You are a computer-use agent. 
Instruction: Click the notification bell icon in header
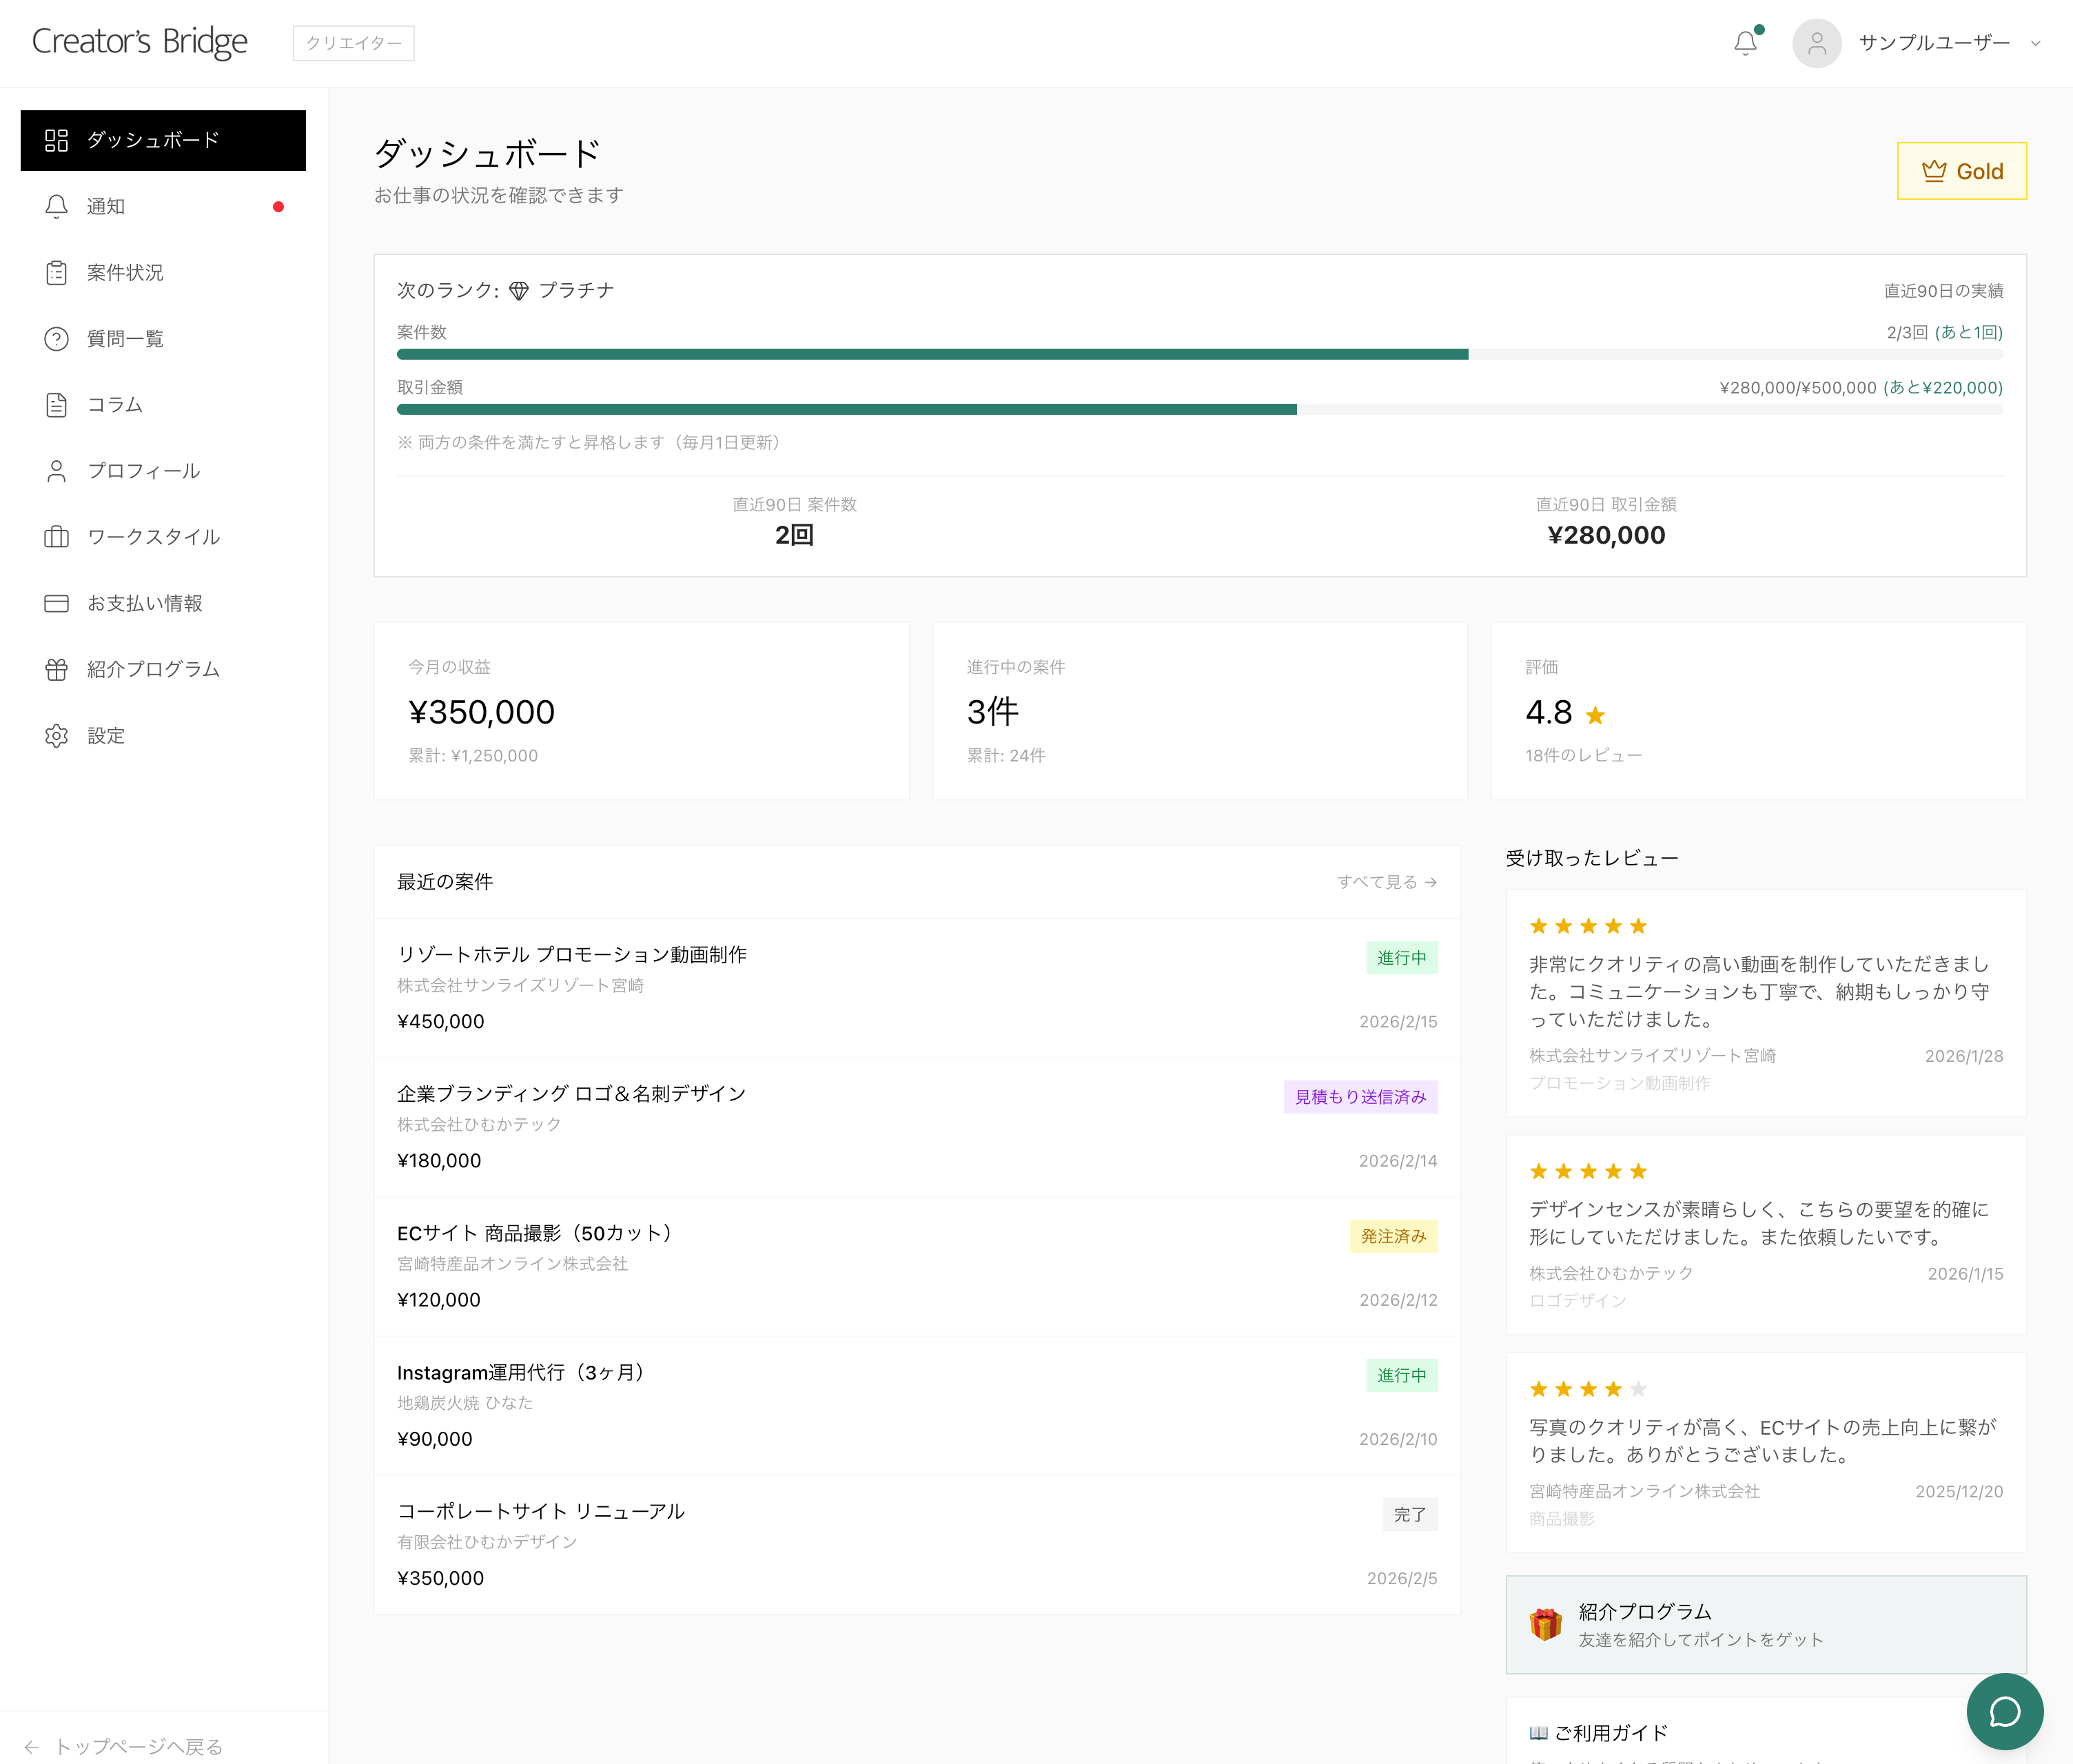point(1745,43)
